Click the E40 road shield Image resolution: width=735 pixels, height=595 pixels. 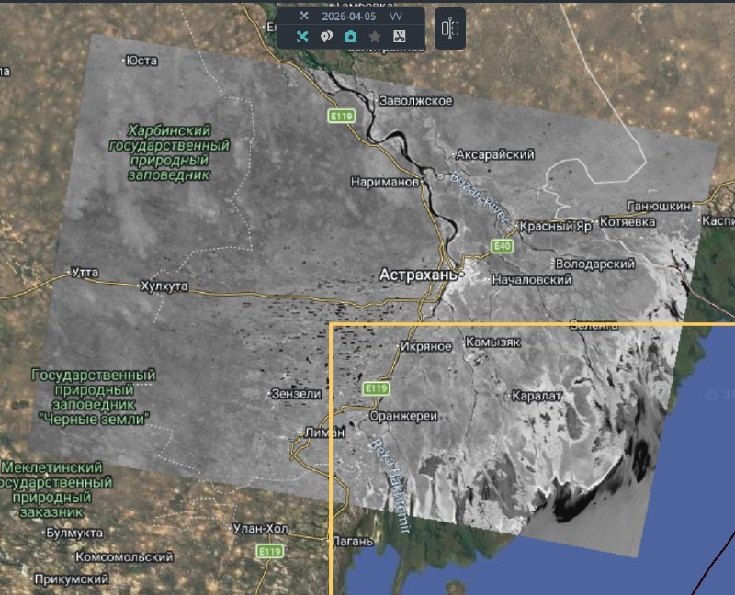[x=502, y=245]
